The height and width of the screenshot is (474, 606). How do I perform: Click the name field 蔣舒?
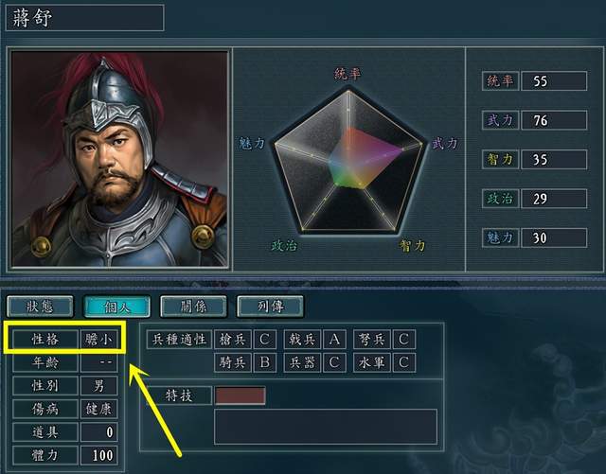click(84, 18)
